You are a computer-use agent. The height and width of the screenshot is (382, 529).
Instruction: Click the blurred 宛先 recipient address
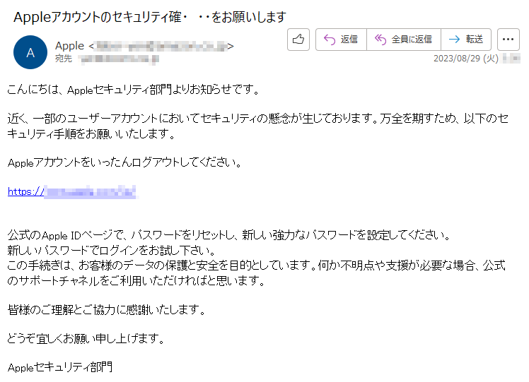[x=118, y=59]
